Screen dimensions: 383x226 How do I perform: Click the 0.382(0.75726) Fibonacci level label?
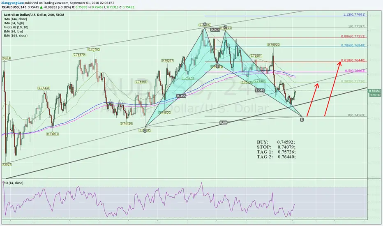pyautogui.click(x=353, y=81)
